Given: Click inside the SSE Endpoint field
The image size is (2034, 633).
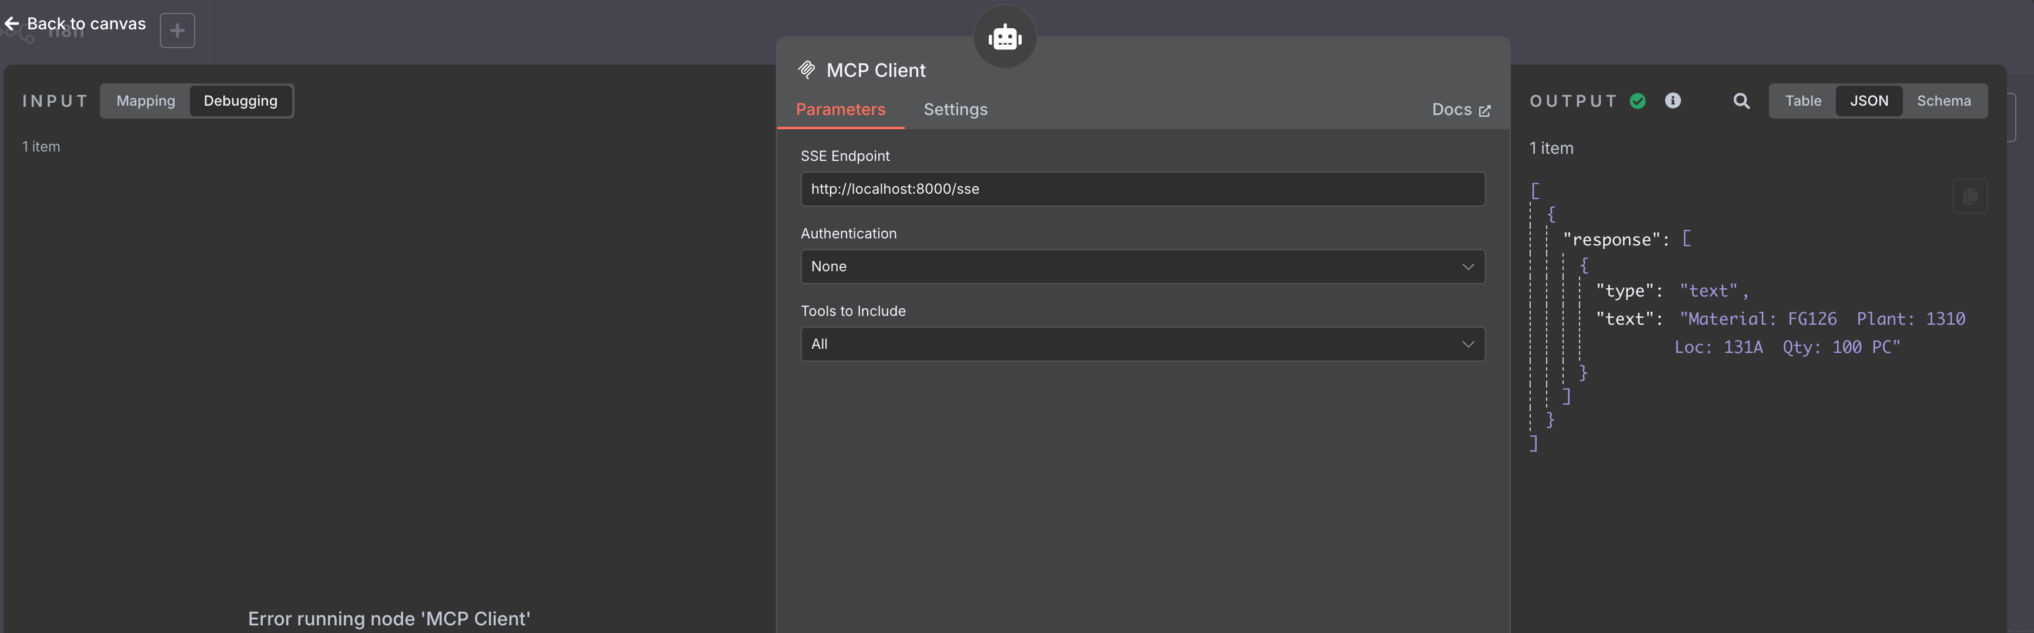Looking at the screenshot, I should click(x=1142, y=189).
